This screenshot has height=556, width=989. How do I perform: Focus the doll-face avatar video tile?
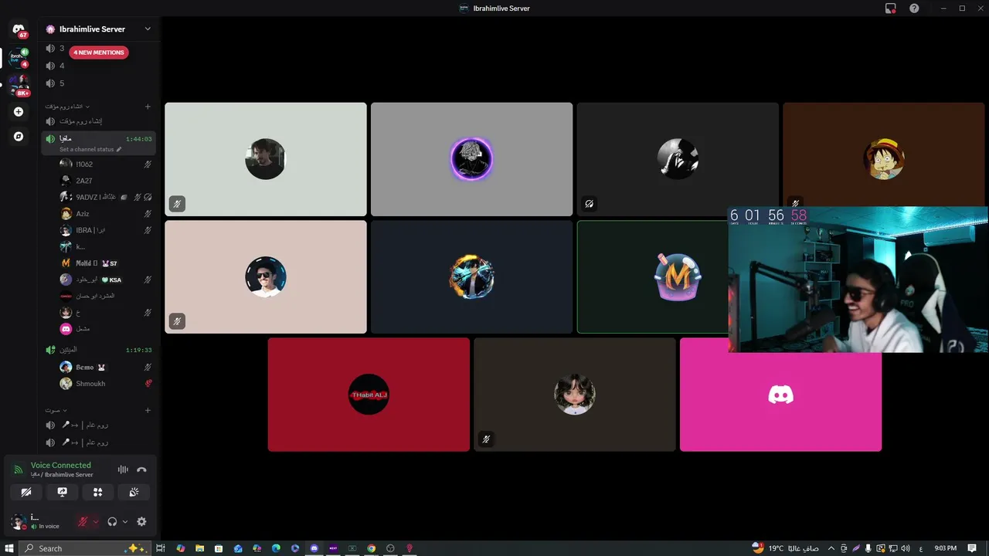click(x=574, y=395)
